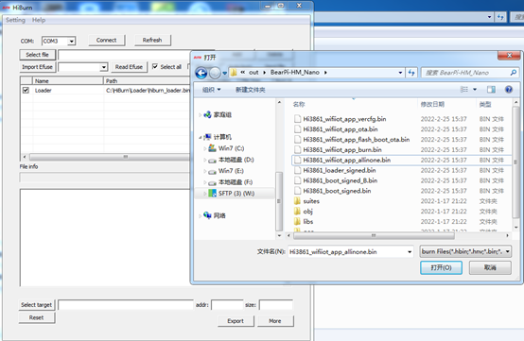Click the horizontal scrollbar in file list
Viewport: 524px width, 341px height.
pos(374,235)
